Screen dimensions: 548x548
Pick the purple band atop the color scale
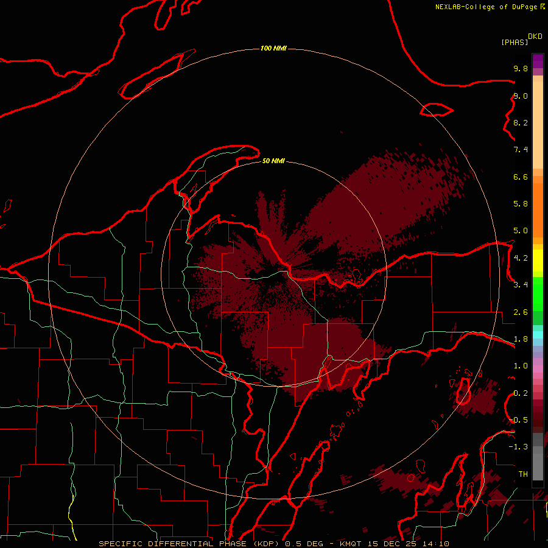click(x=538, y=61)
